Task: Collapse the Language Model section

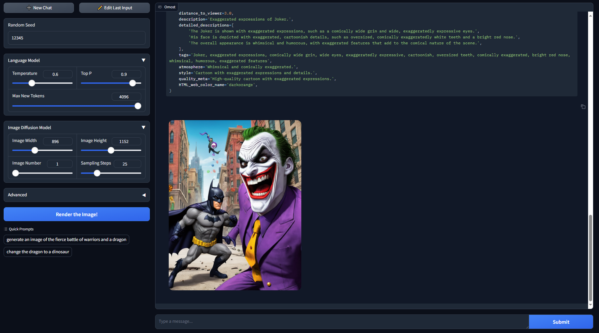Action: [x=143, y=60]
